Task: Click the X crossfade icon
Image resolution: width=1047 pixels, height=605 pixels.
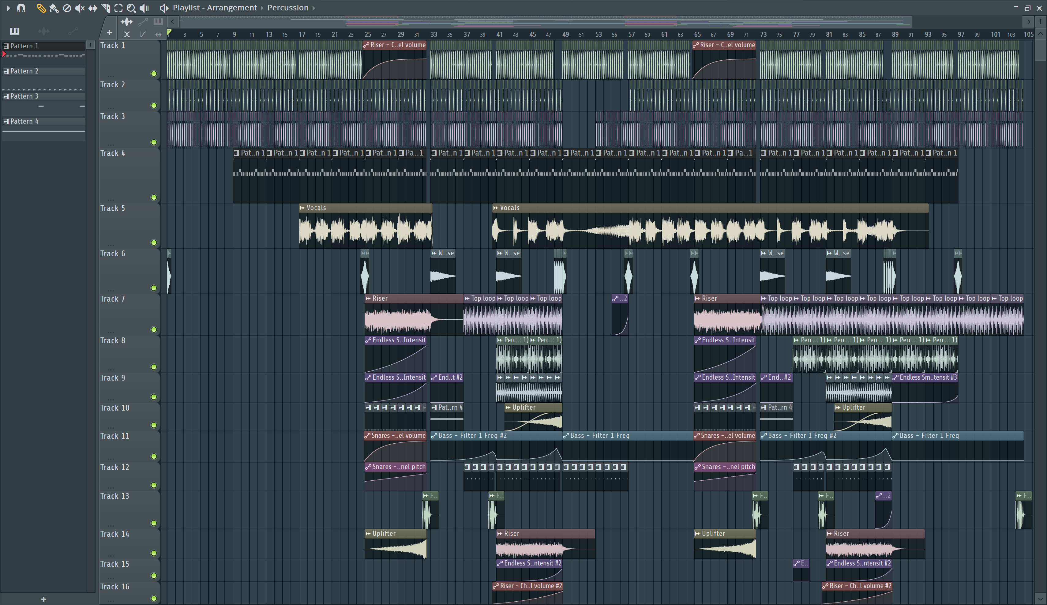Action: click(x=127, y=35)
